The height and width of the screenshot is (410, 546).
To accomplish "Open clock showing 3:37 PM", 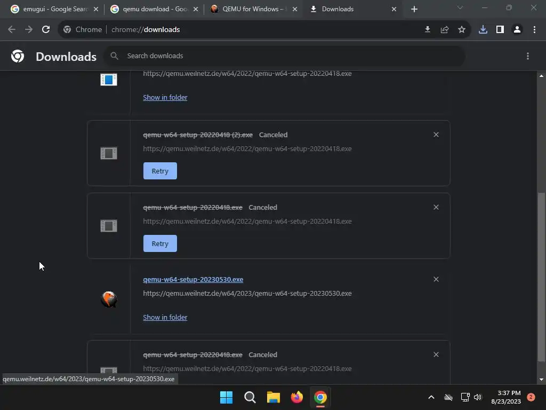I will (x=506, y=397).
